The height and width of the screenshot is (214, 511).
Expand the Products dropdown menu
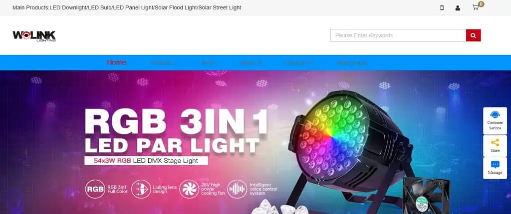click(x=164, y=63)
